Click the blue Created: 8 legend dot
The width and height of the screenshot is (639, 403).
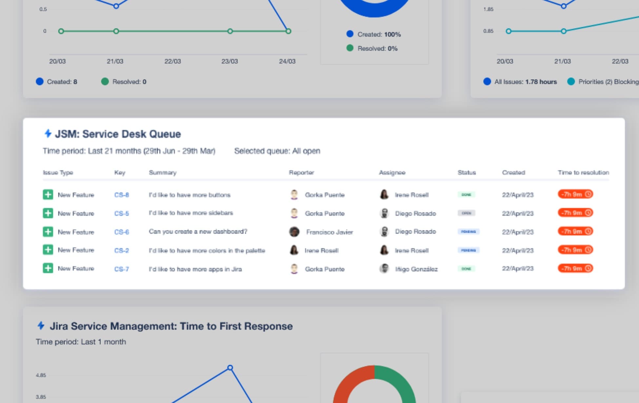coord(40,82)
